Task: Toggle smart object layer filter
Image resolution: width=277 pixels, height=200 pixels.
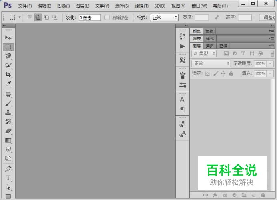Action: pos(261,53)
